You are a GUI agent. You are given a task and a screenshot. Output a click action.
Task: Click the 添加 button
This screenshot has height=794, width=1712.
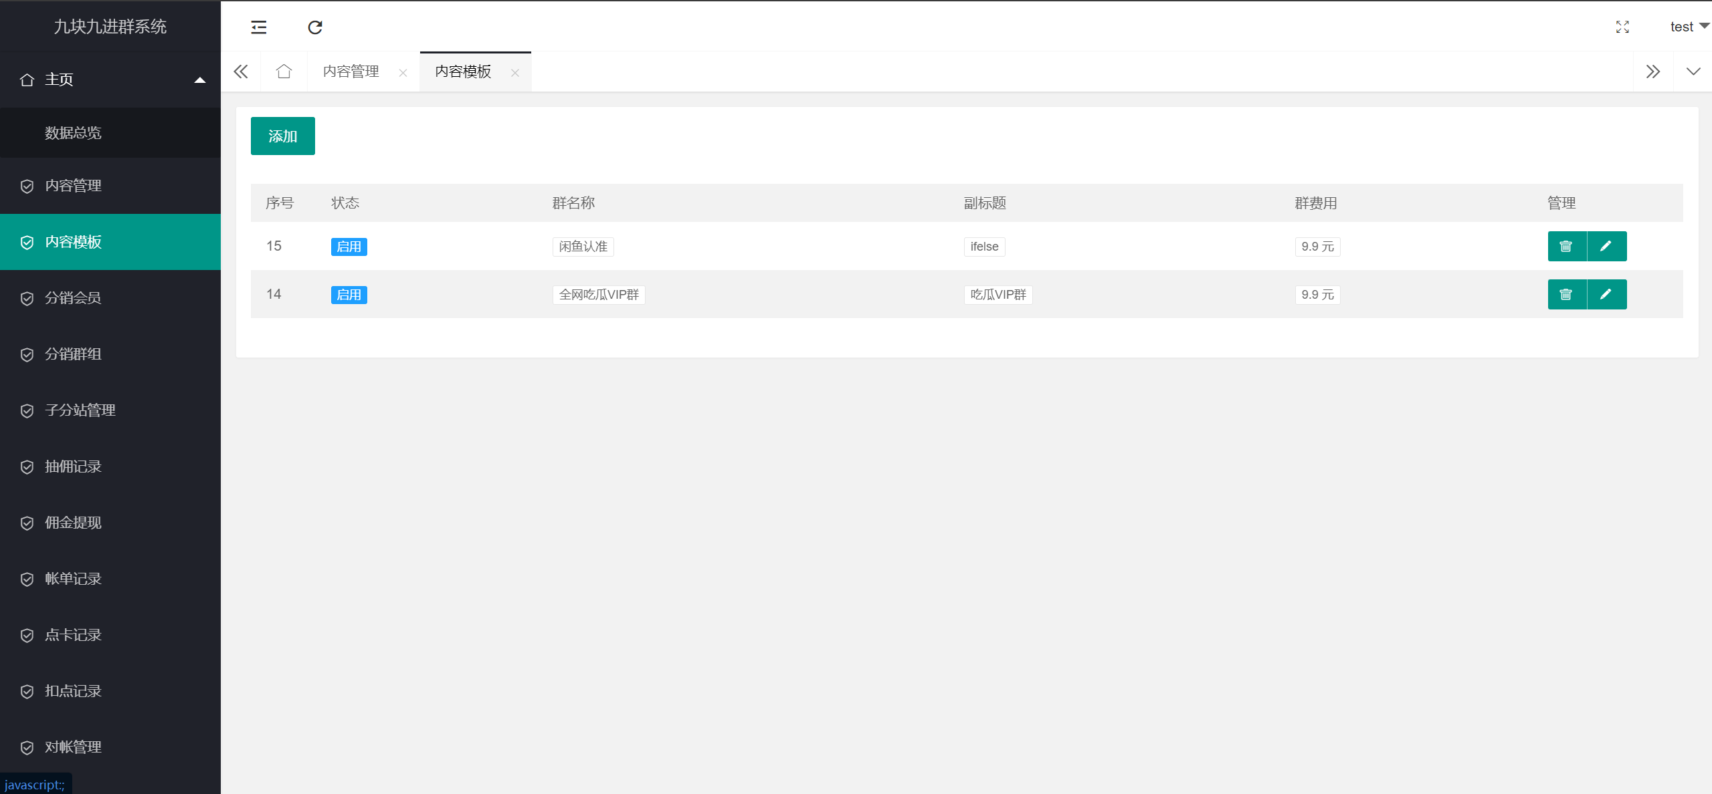click(x=282, y=136)
